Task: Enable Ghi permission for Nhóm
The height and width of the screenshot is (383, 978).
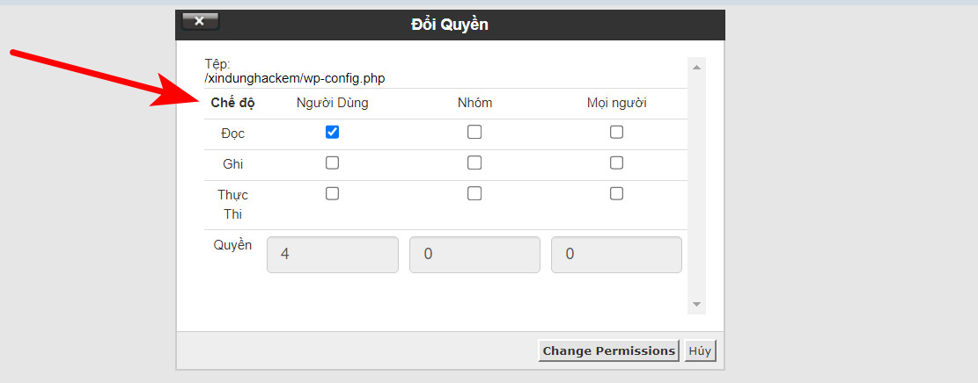Action: 474,163
